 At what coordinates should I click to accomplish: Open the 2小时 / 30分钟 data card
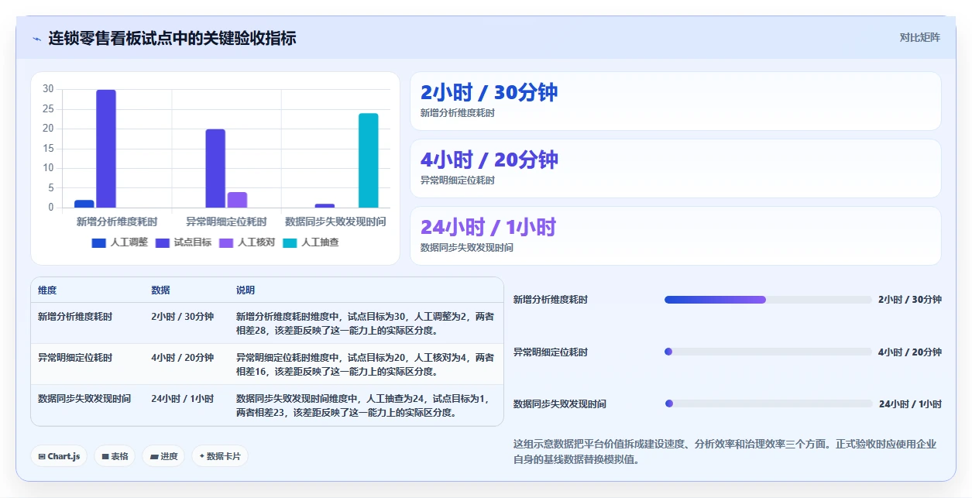(x=675, y=101)
